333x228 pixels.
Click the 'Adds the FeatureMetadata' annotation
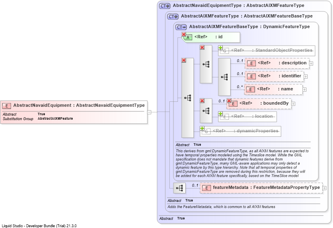pyautogui.click(x=221, y=207)
